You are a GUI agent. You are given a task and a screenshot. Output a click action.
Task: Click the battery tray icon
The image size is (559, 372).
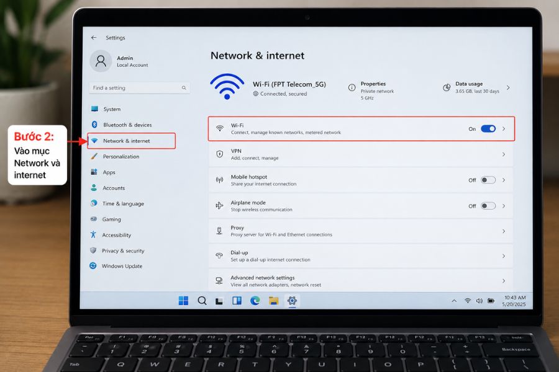pyautogui.click(x=491, y=301)
